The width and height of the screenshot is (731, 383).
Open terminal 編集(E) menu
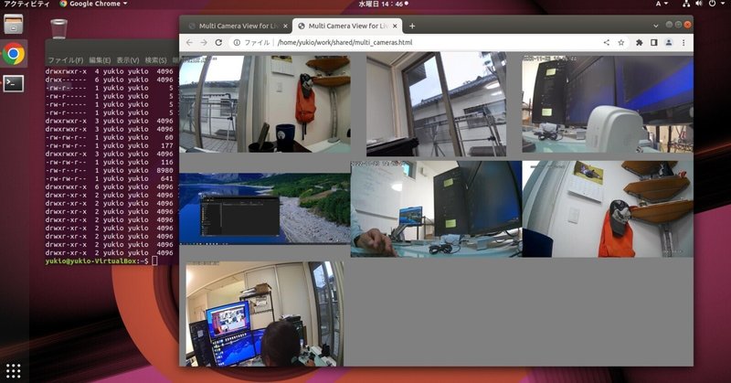[x=100, y=60]
